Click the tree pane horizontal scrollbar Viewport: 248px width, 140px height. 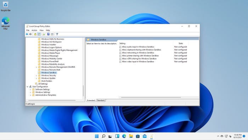[x=52, y=100]
